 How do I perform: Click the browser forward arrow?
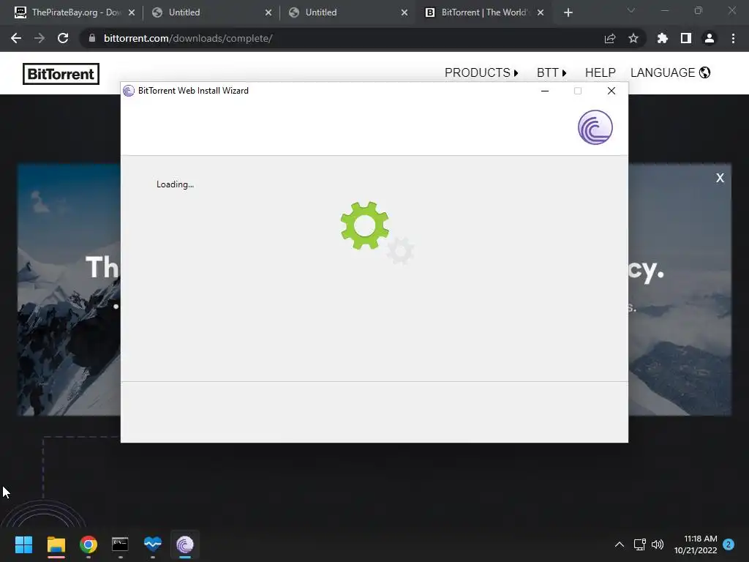pos(39,38)
